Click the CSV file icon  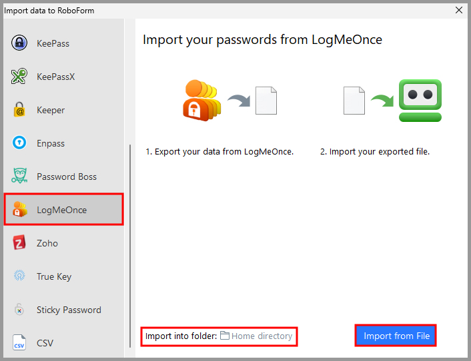click(x=19, y=343)
